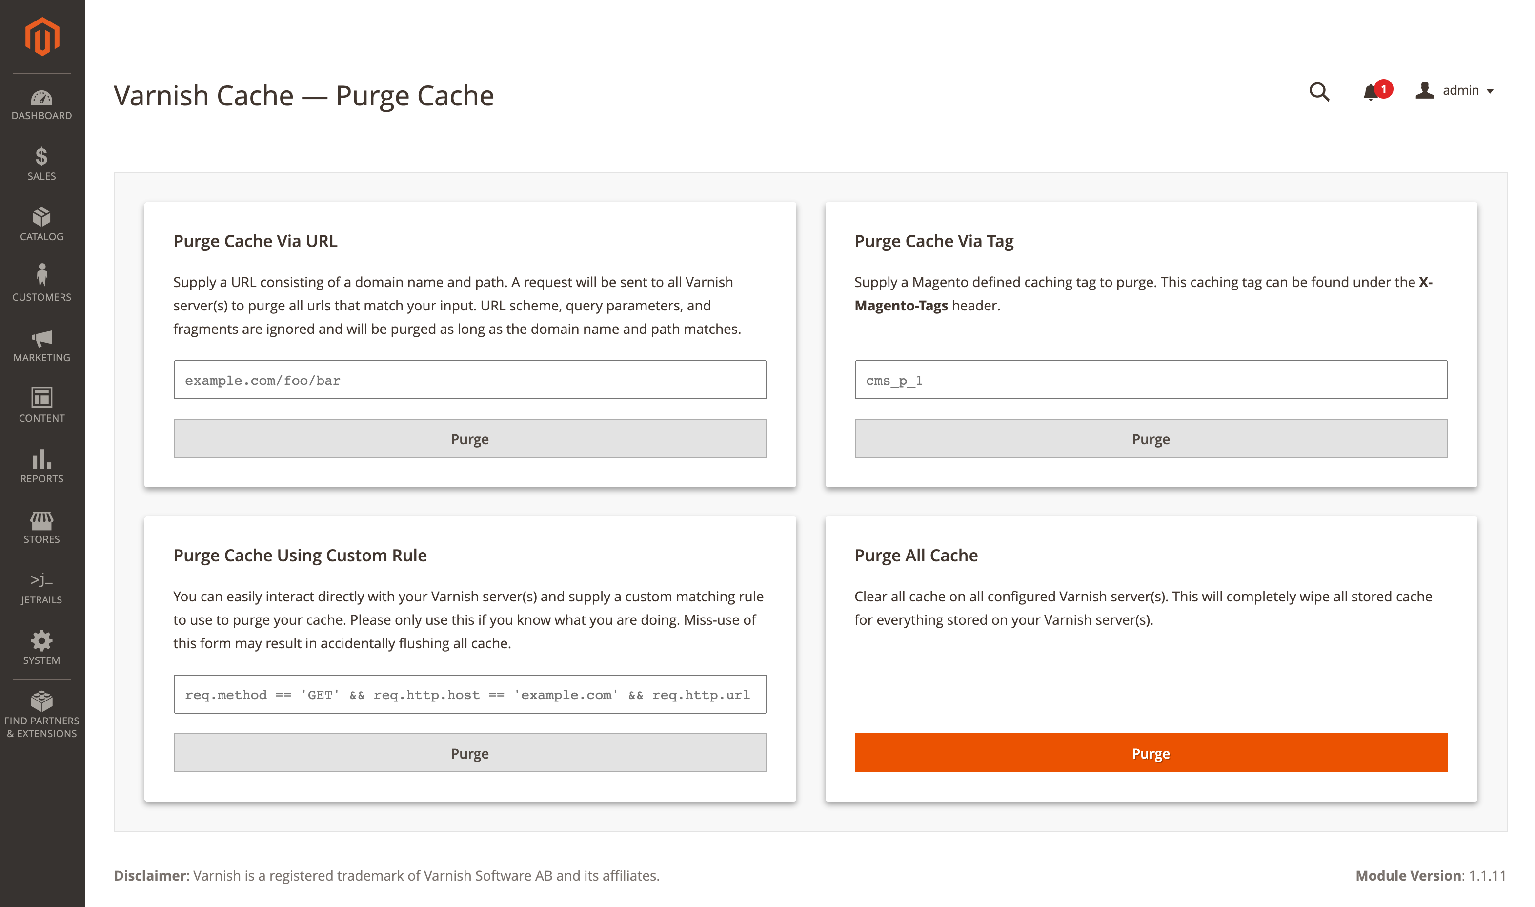This screenshot has height=907, width=1535.
Task: Open the Marketing megaphone icon
Action: click(x=41, y=338)
